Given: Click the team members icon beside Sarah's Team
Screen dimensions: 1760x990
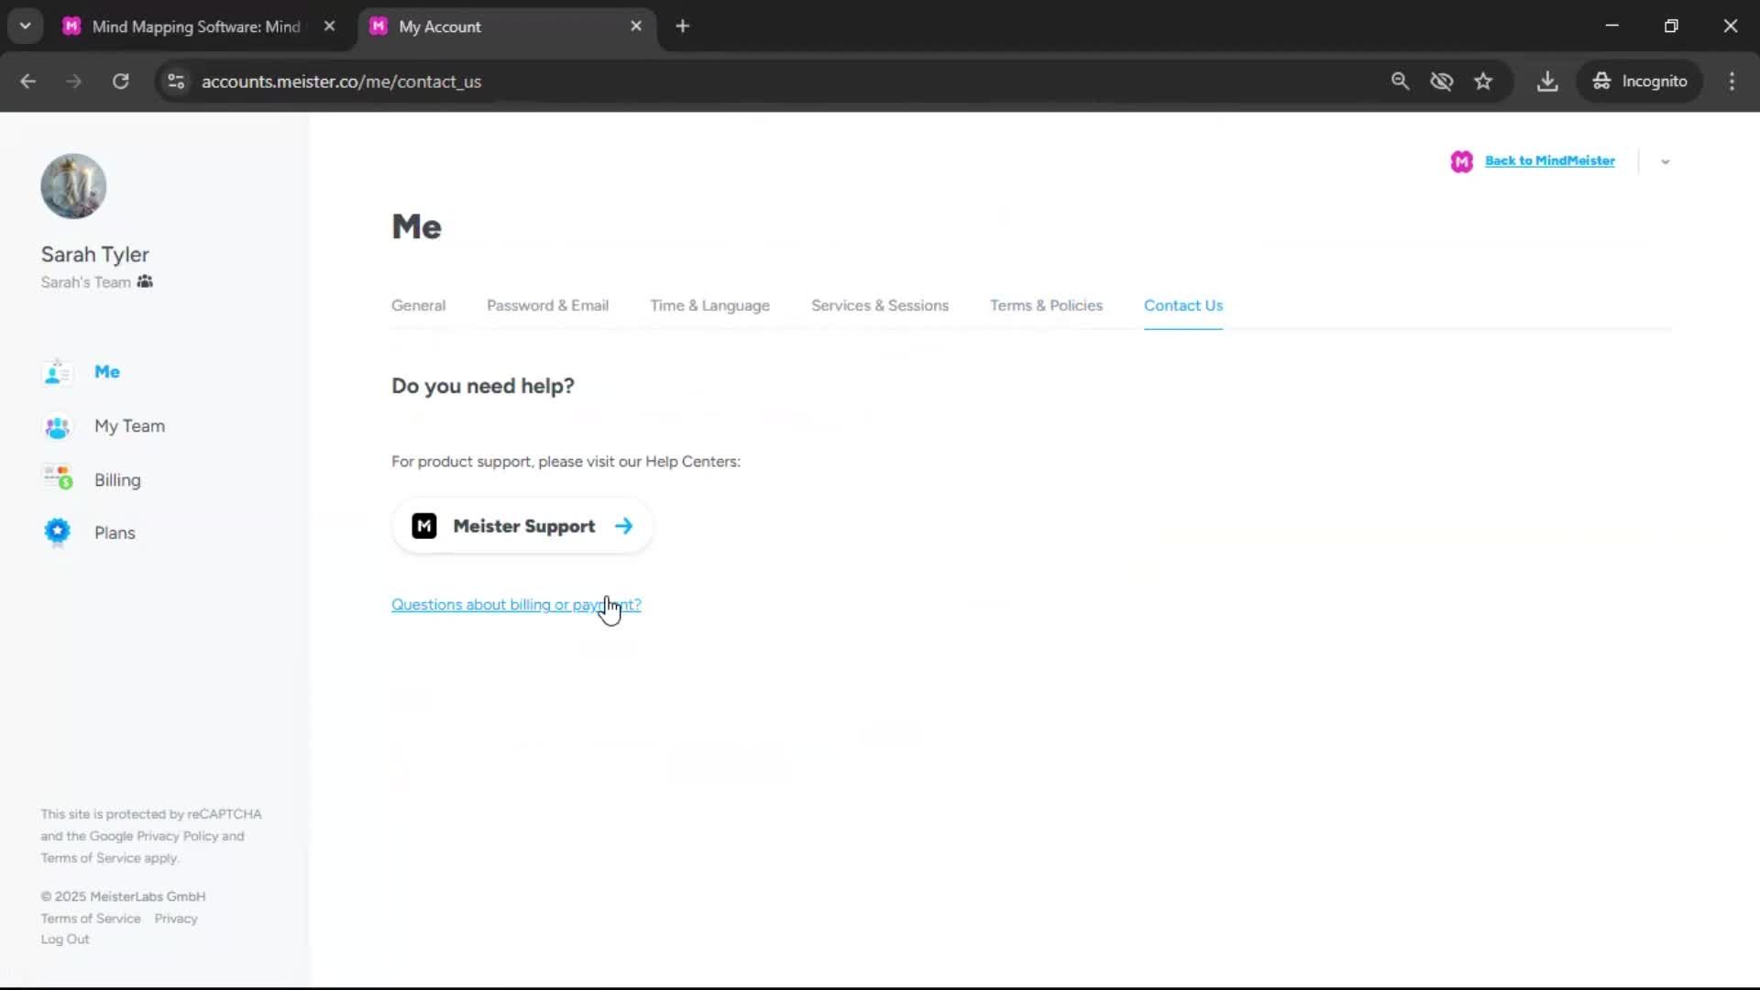Looking at the screenshot, I should click(x=145, y=282).
